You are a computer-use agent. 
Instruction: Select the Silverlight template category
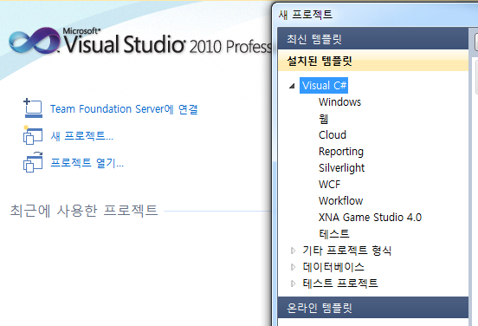[342, 168]
